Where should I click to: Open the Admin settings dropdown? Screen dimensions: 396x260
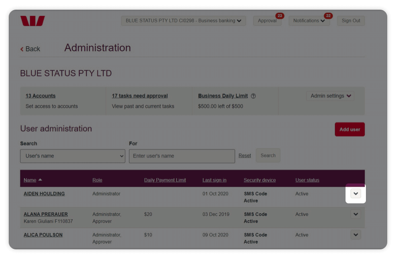[330, 96]
